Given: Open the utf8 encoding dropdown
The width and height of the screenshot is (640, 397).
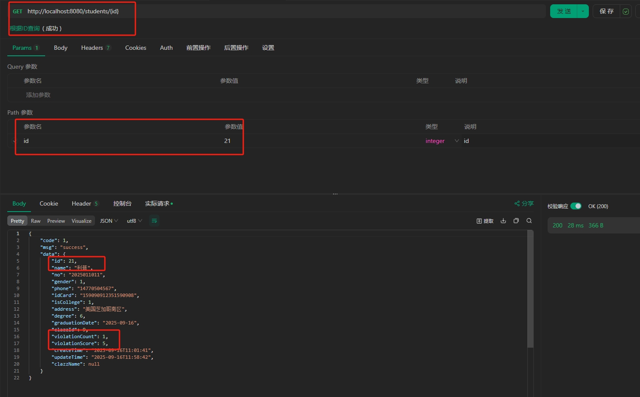Looking at the screenshot, I should (134, 221).
